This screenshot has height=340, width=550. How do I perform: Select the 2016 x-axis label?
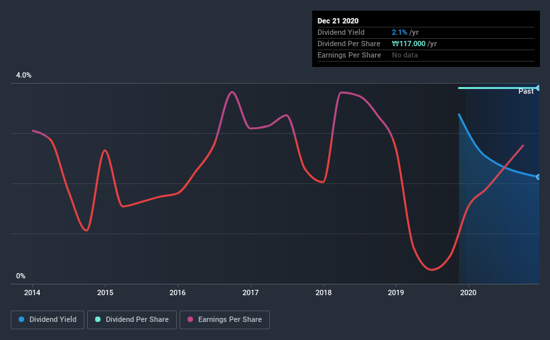click(178, 292)
